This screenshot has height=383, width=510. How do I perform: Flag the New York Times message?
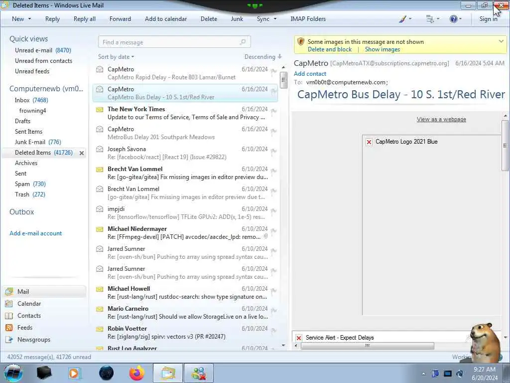coord(273,111)
